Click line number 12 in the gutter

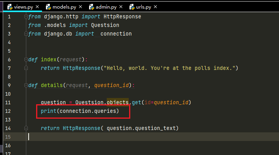click(8, 111)
